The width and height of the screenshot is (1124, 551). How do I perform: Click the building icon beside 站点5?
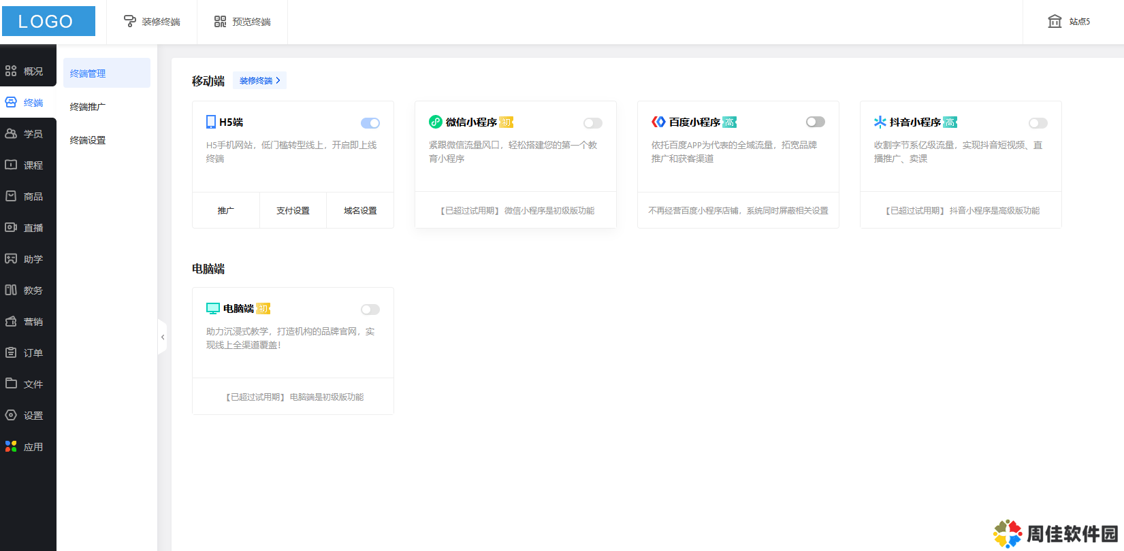pos(1055,21)
